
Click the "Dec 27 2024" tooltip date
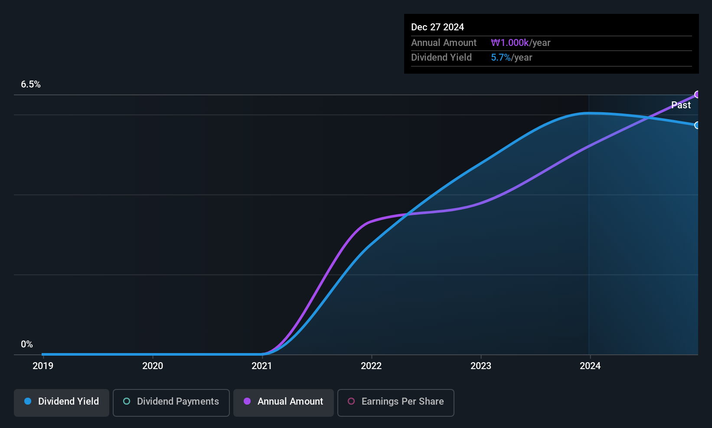(438, 27)
